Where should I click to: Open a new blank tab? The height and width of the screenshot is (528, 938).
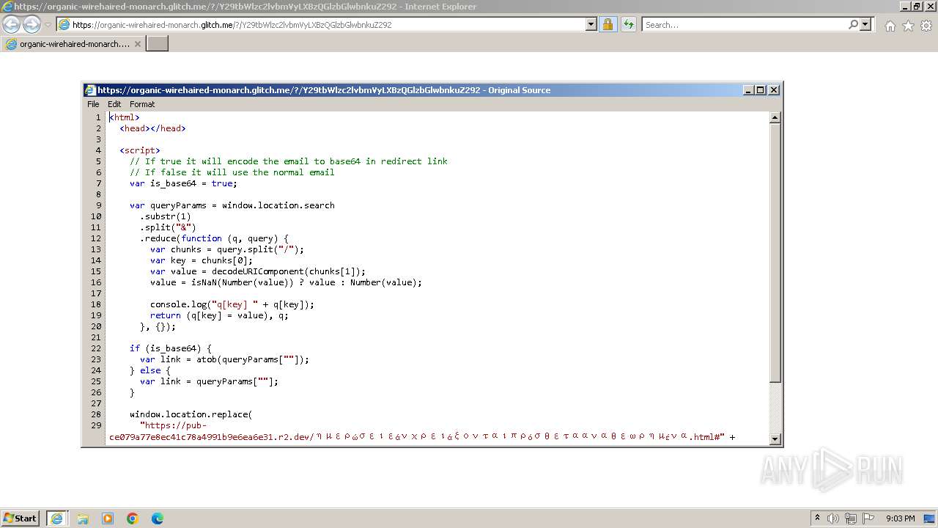point(158,44)
